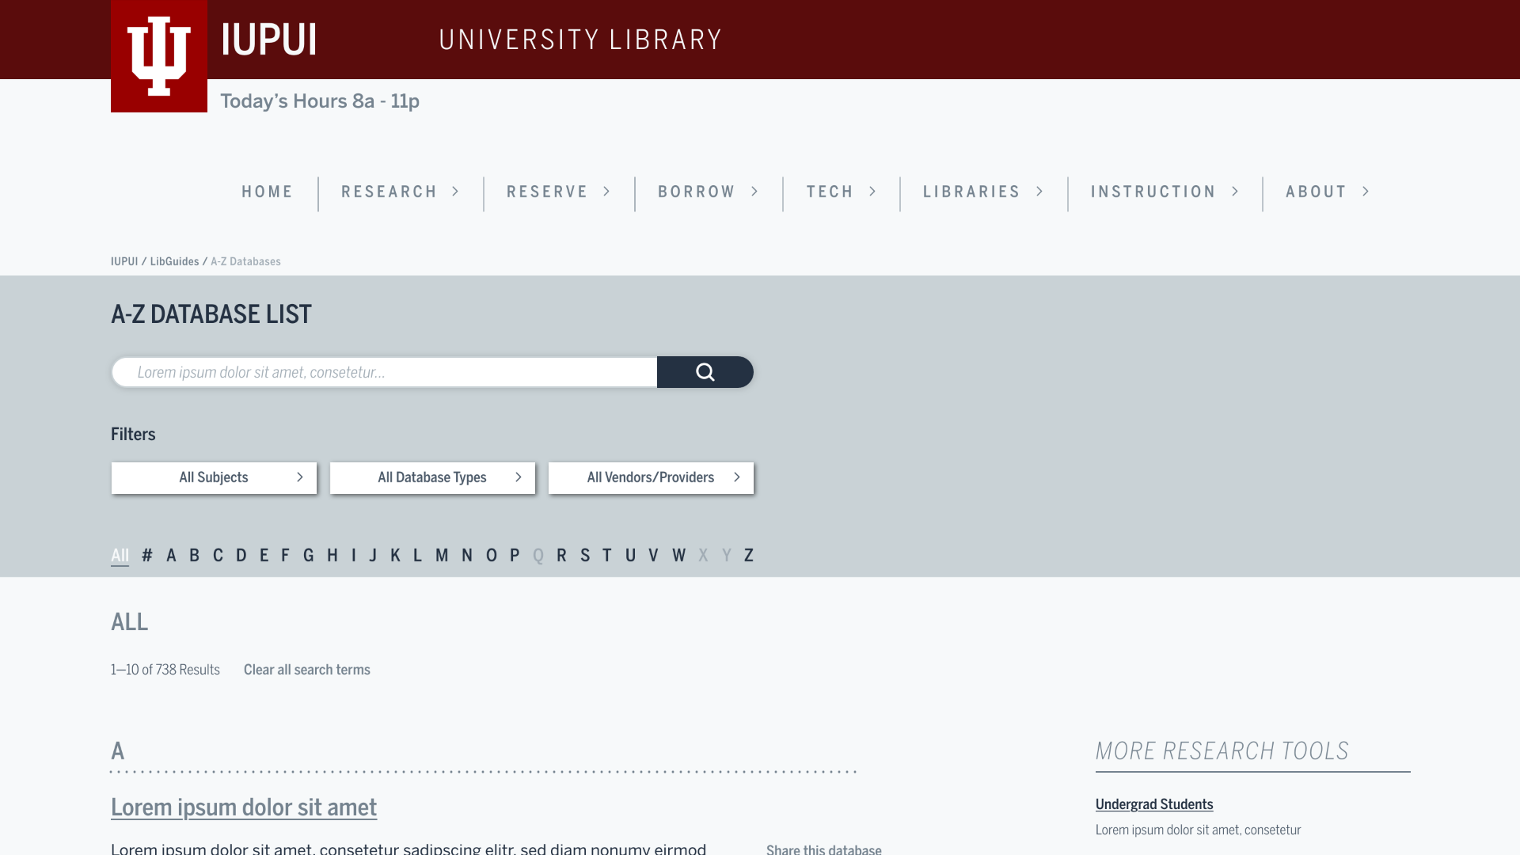
Task: Select the # alphabet filter
Action: [147, 555]
